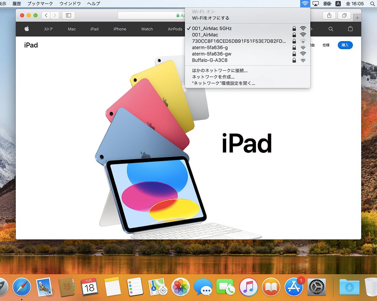Click the colorful iPad hero image
The image size is (377, 301).
[178, 147]
